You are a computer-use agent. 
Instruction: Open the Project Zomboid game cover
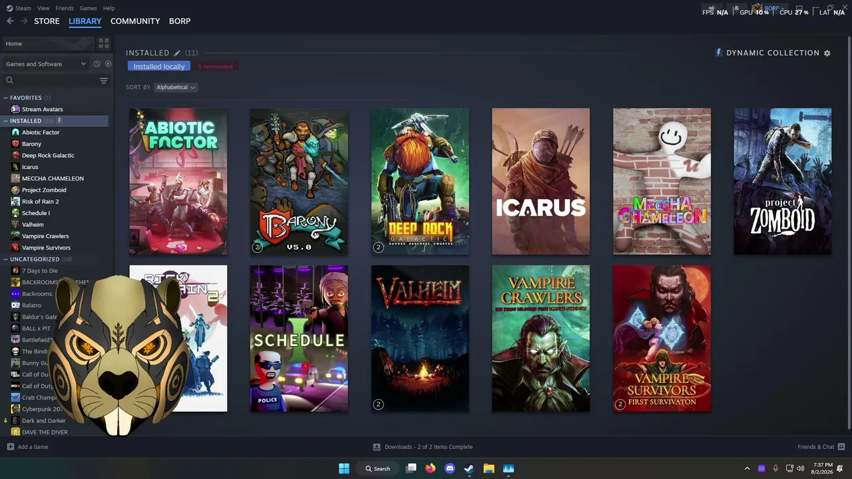click(x=783, y=182)
